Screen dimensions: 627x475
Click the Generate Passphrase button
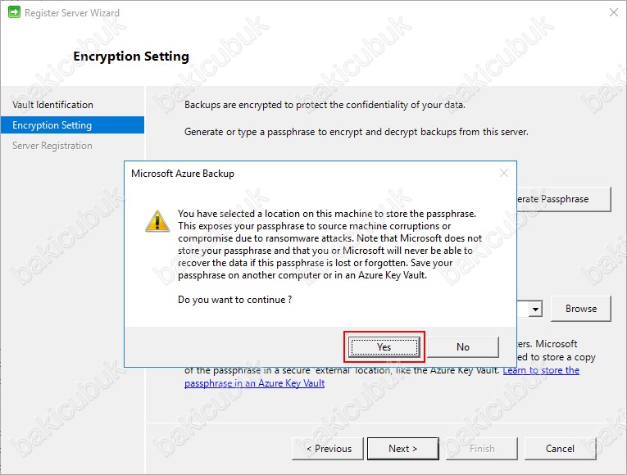point(564,199)
